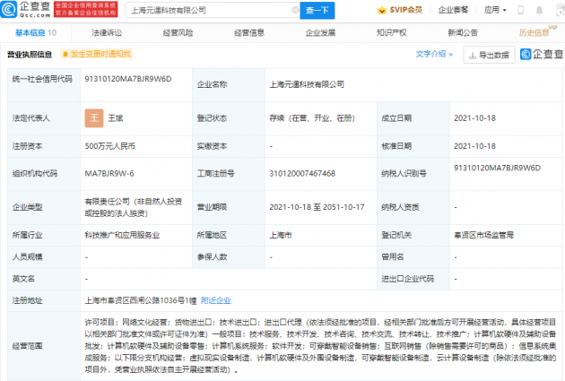Click the 查一下 search button

coord(317,11)
